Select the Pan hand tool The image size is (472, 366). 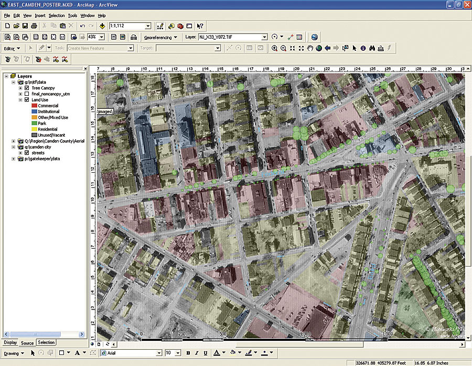[x=310, y=48]
